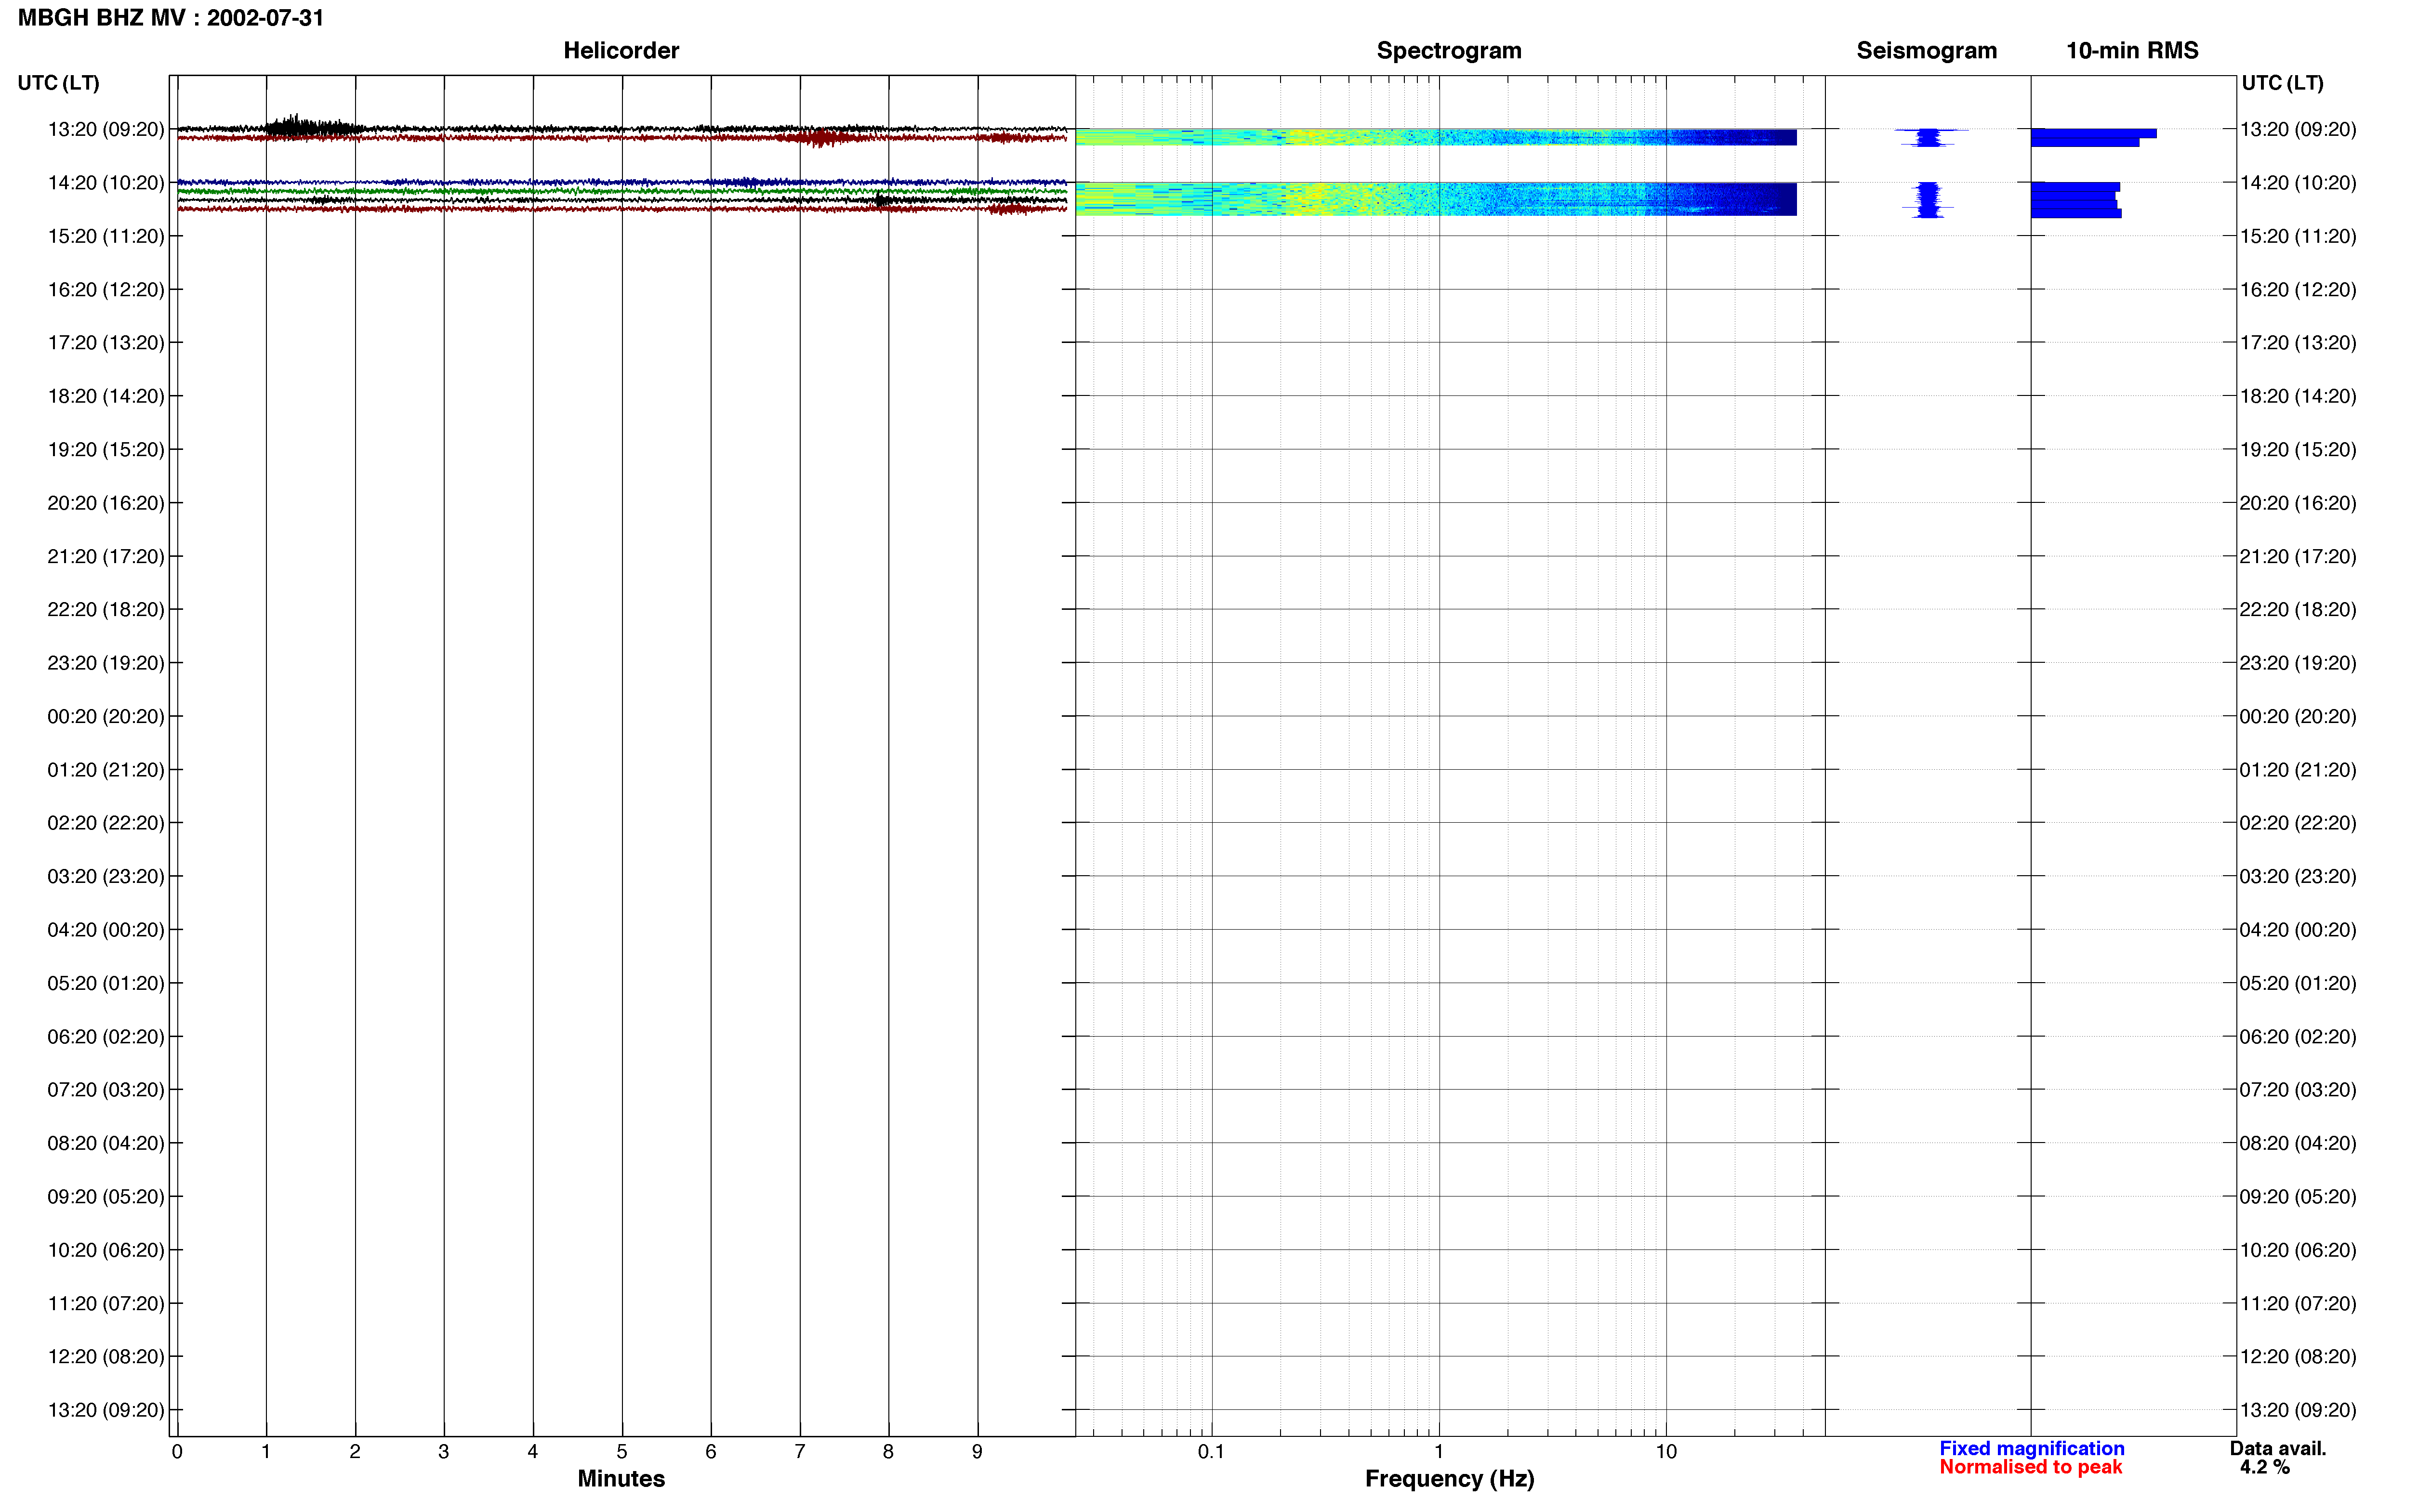
Task: Select the Helicorder panel heading
Action: (x=621, y=51)
